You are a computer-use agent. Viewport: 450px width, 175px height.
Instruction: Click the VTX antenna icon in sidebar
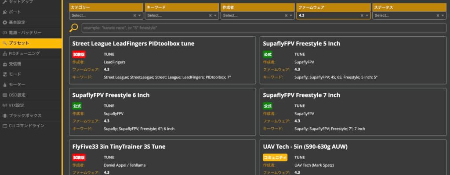coord(4,105)
